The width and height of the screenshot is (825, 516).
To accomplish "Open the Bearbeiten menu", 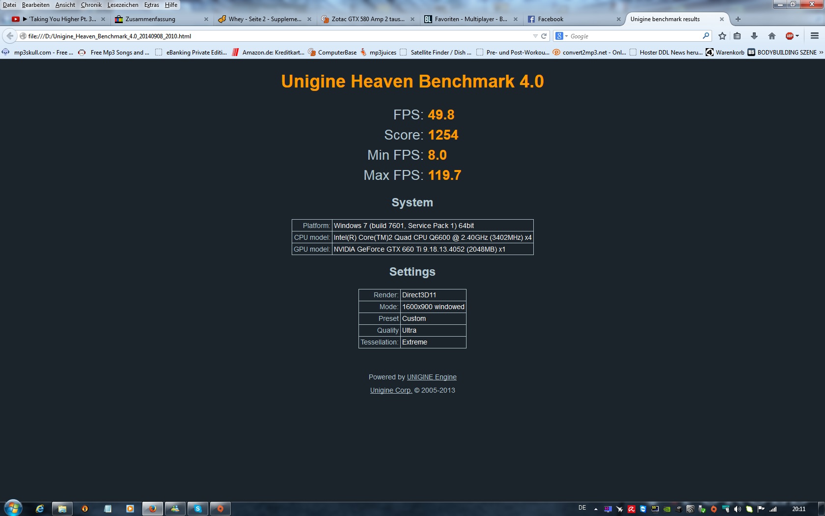I will (x=35, y=5).
